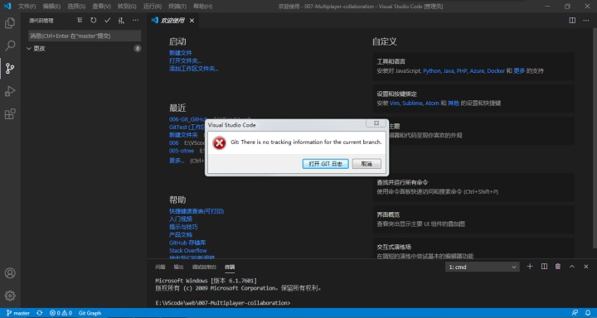Select the Source Control activity bar icon
The width and height of the screenshot is (597, 318).
pos(10,69)
